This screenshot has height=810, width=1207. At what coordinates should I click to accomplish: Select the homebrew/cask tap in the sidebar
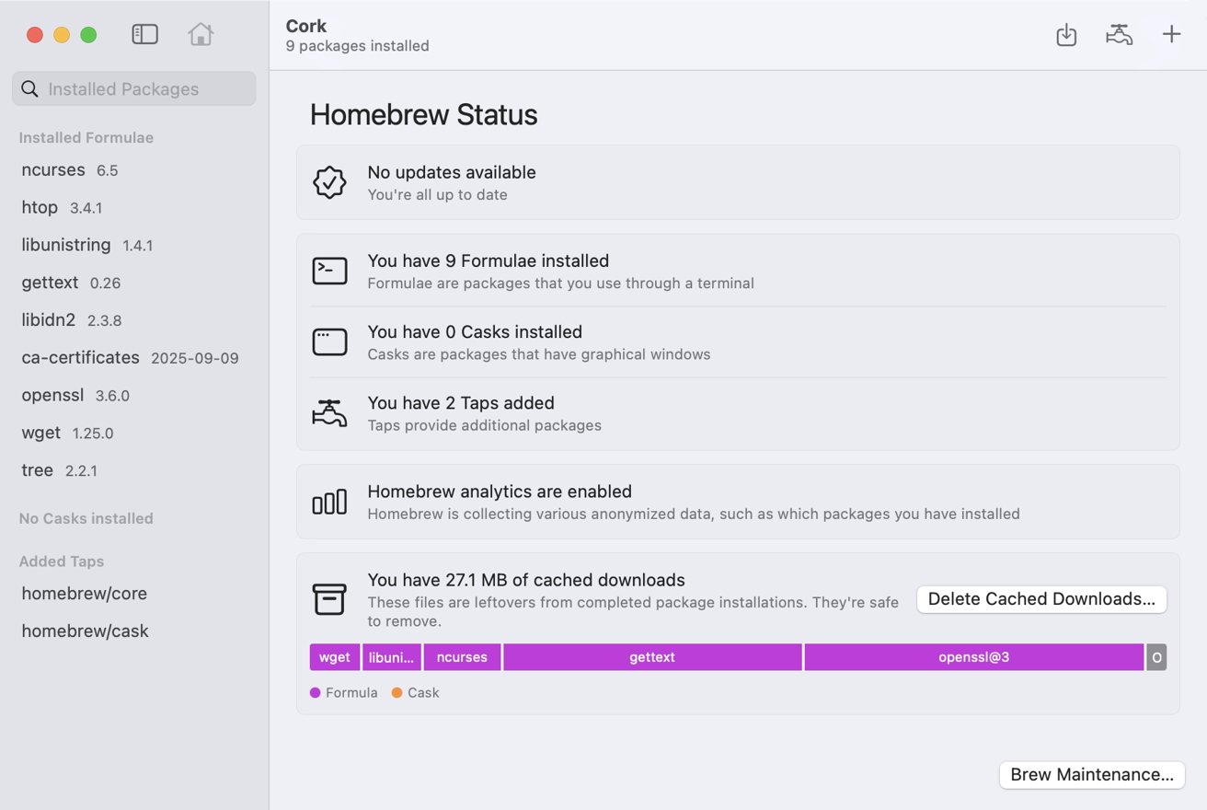[85, 631]
